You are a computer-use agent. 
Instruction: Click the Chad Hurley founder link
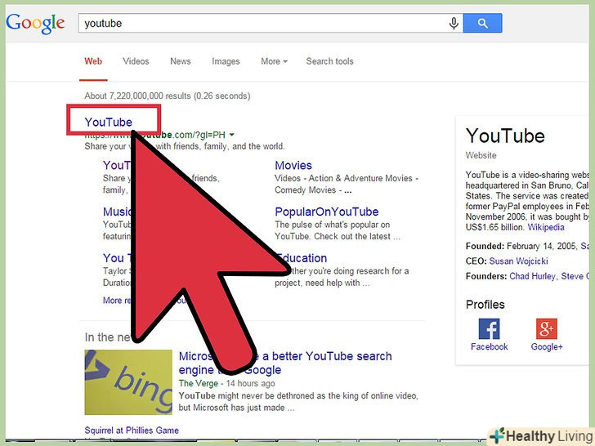(532, 276)
